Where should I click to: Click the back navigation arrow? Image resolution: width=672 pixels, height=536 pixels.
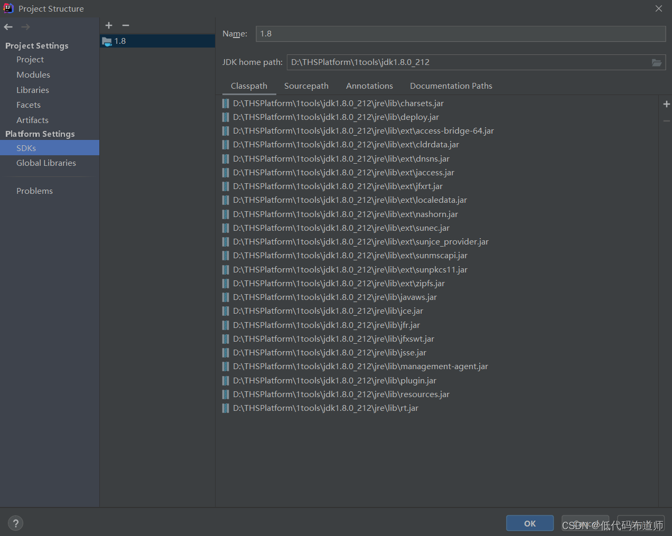(x=8, y=27)
